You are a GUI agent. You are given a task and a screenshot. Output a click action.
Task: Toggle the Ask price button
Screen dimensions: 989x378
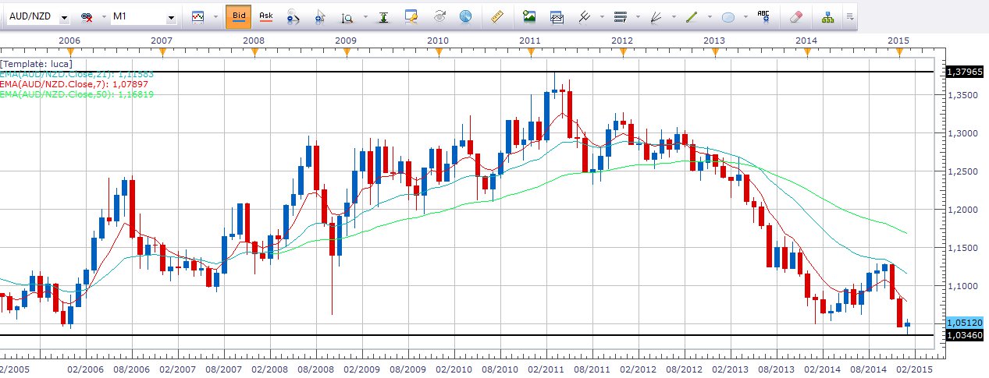coord(266,16)
